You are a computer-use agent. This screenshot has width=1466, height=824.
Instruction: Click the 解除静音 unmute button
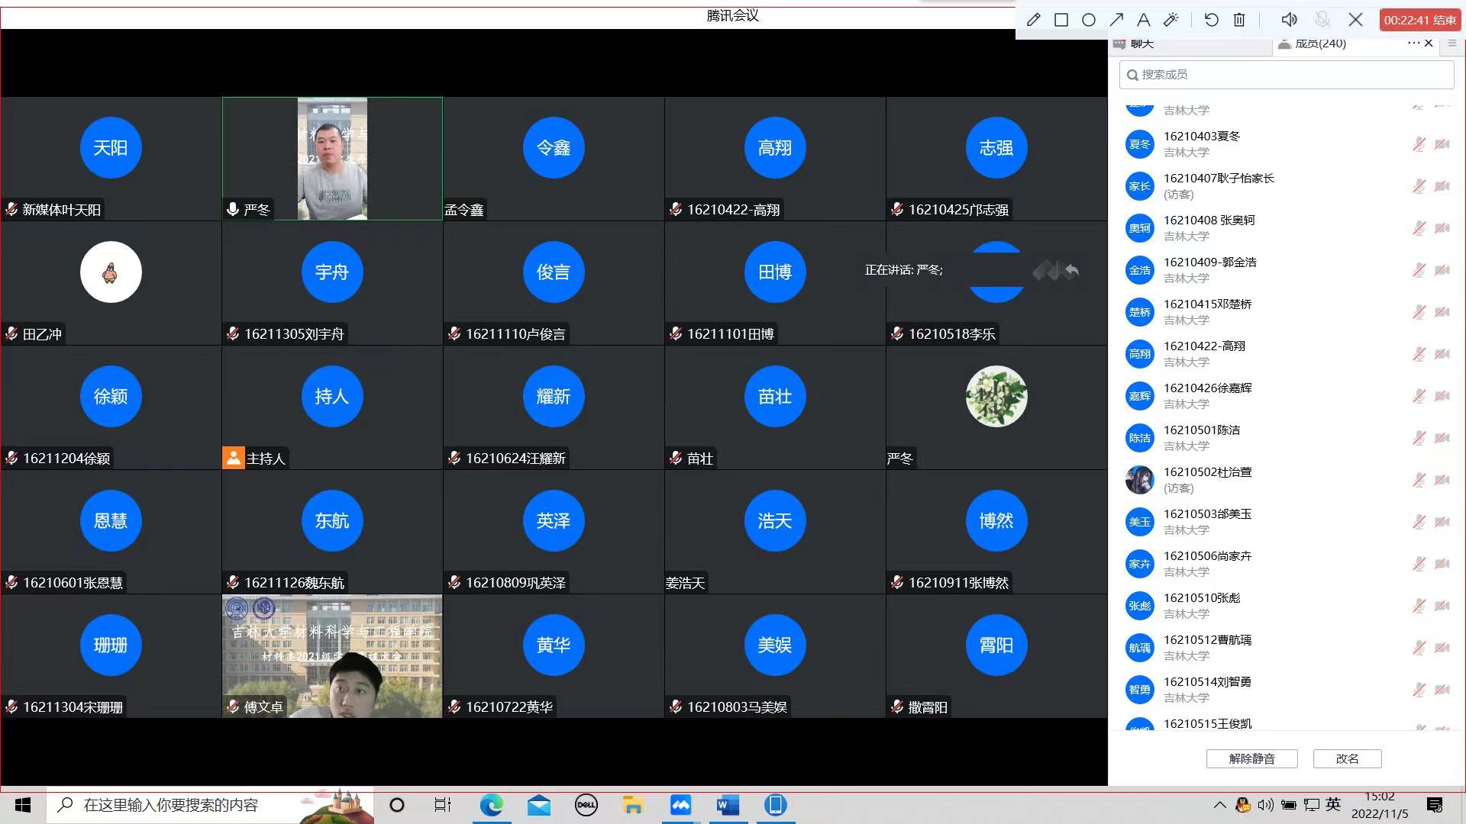pos(1251,758)
